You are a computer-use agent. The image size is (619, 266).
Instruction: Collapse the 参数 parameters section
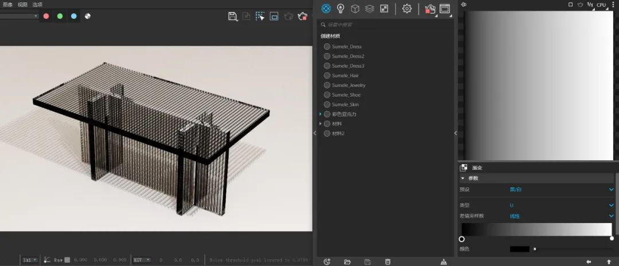click(x=463, y=178)
